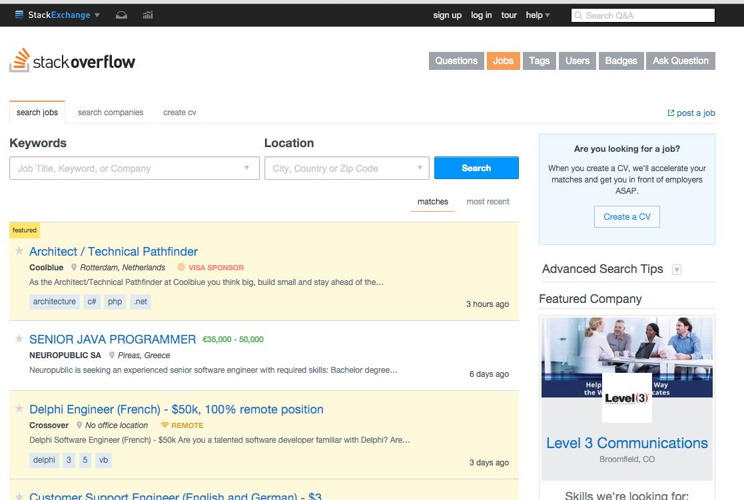Open the Tags navigation tab
The height and width of the screenshot is (500, 744).
(x=540, y=61)
